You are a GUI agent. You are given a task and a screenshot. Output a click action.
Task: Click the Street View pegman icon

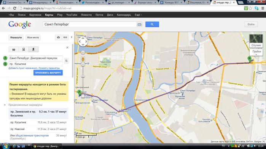click(x=83, y=59)
